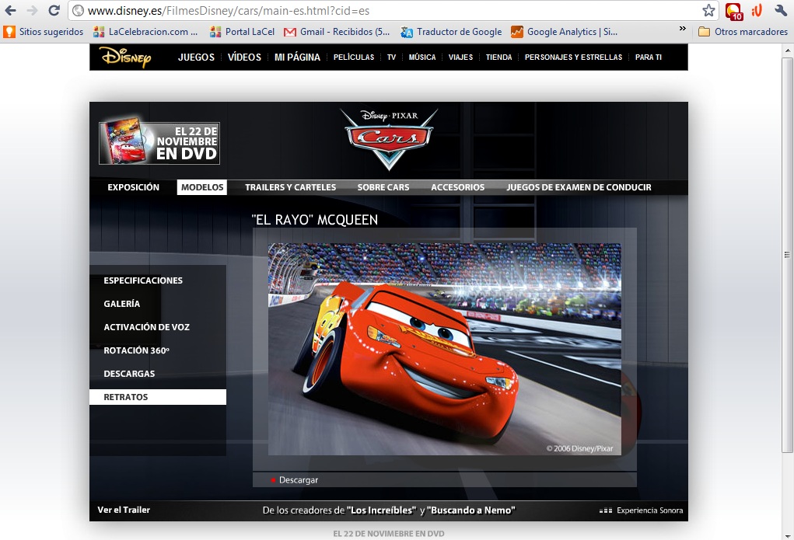This screenshot has height=540, width=794.
Task: Open MI PÁGINA in Disney navigation
Action: (297, 57)
